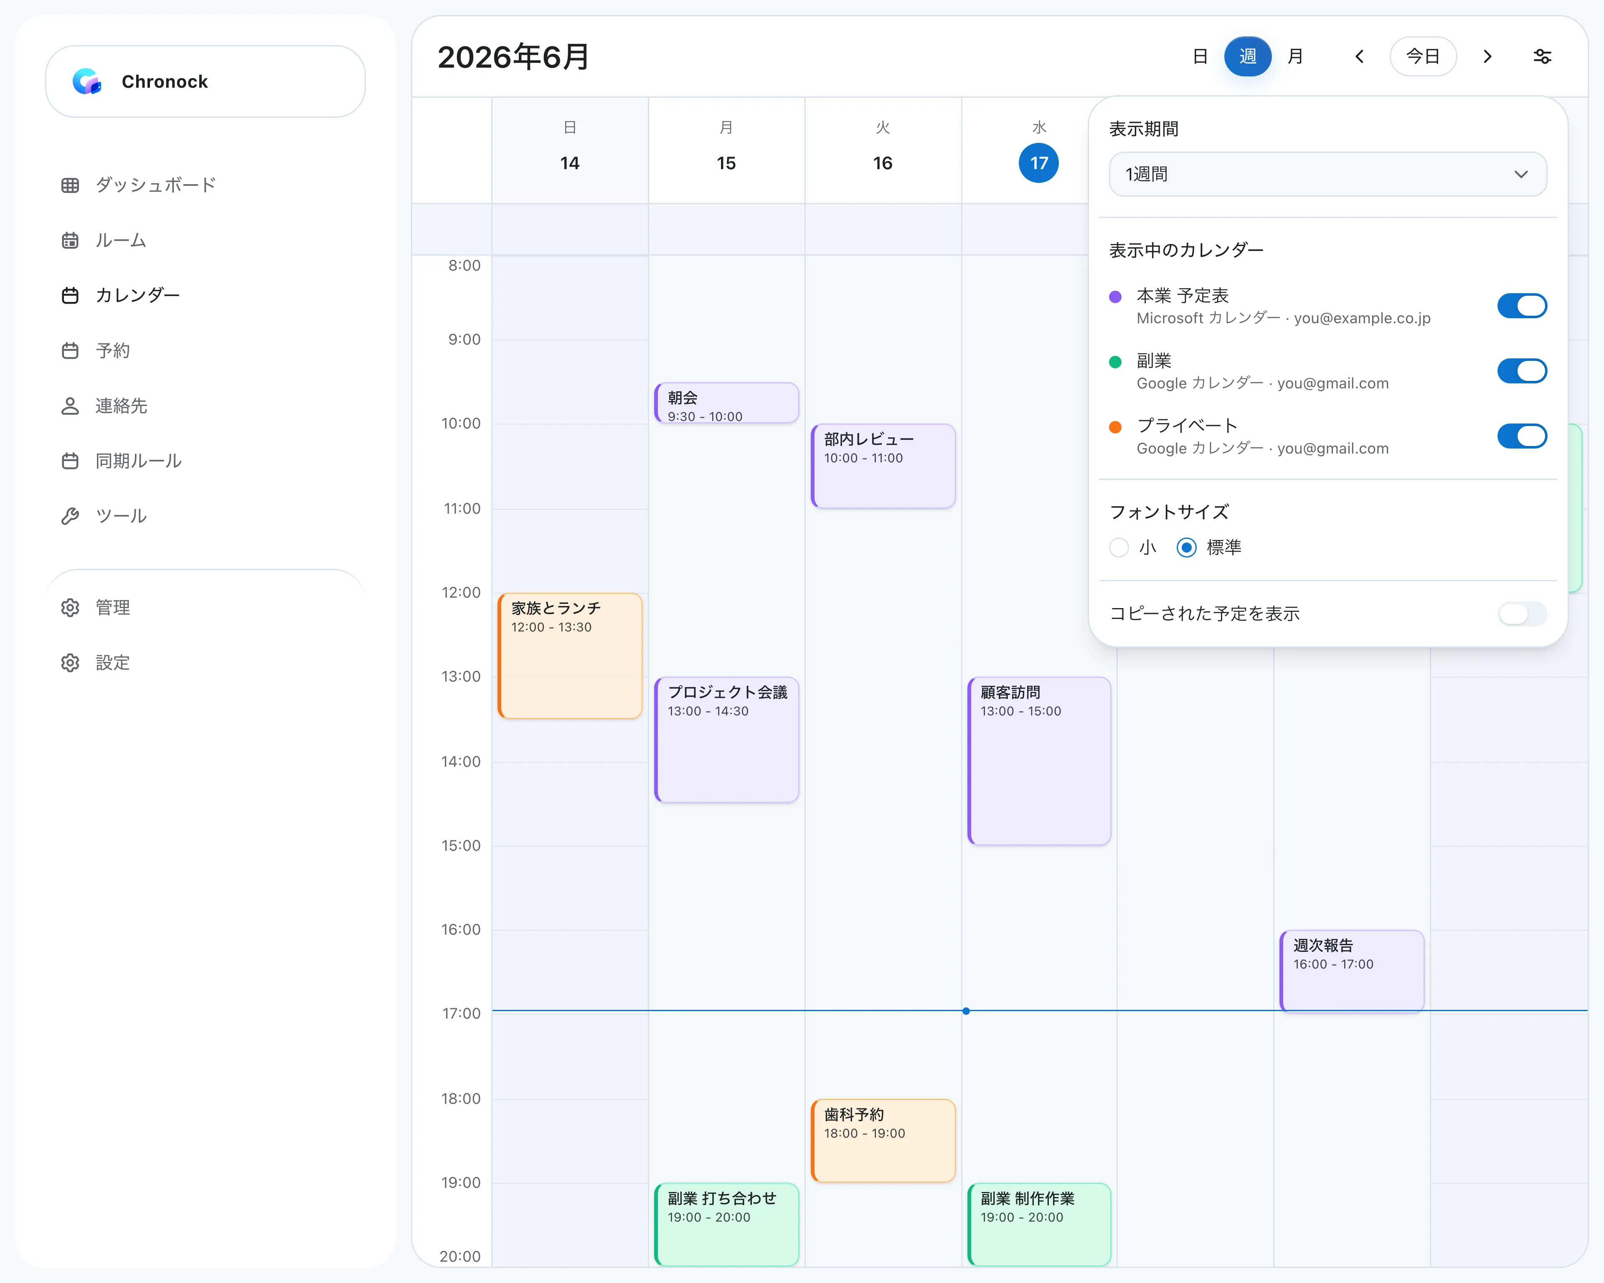Screen dimensions: 1604x1283
Task: Open the 家族とランチ event
Action: [570, 656]
